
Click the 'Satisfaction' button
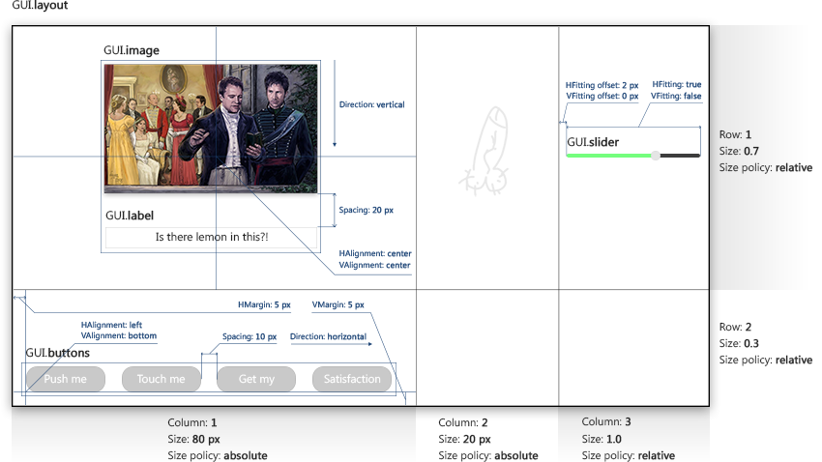coord(352,379)
